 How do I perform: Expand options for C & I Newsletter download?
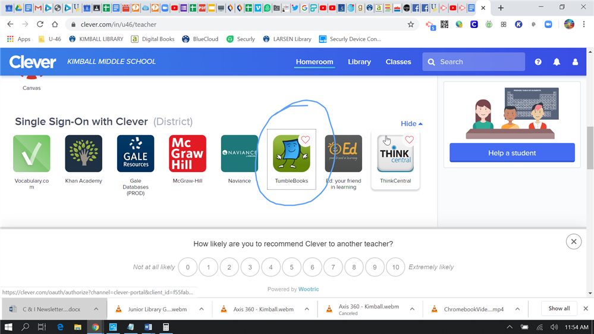point(96,309)
